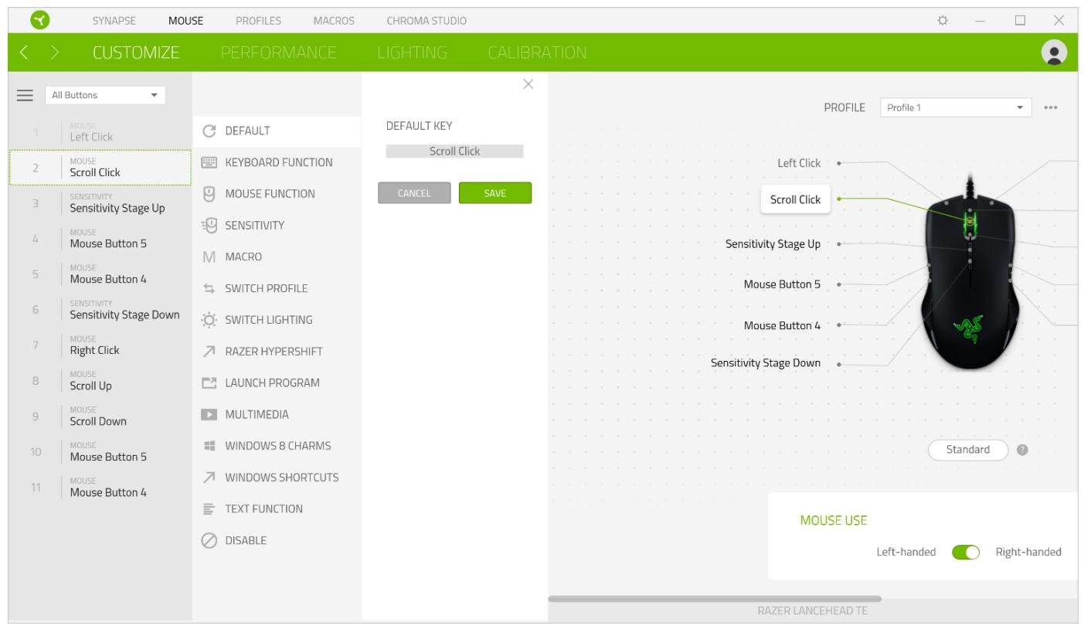Select button 2 Scroll Click in the list
Screen dimensions: 1084x629
click(100, 168)
